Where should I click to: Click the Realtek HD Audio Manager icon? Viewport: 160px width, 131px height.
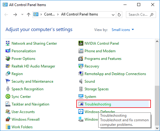click(8, 66)
